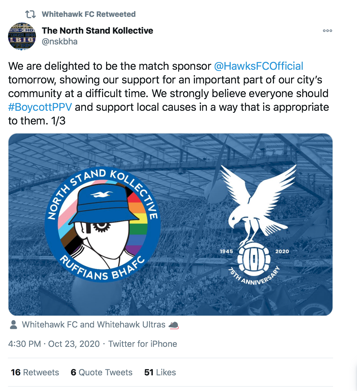Open The North Stand Kollective profile avatar
The image size is (357, 391).
pyautogui.click(x=22, y=36)
